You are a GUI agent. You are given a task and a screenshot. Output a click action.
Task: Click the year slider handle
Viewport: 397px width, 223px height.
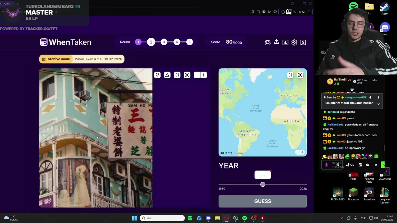(263, 184)
